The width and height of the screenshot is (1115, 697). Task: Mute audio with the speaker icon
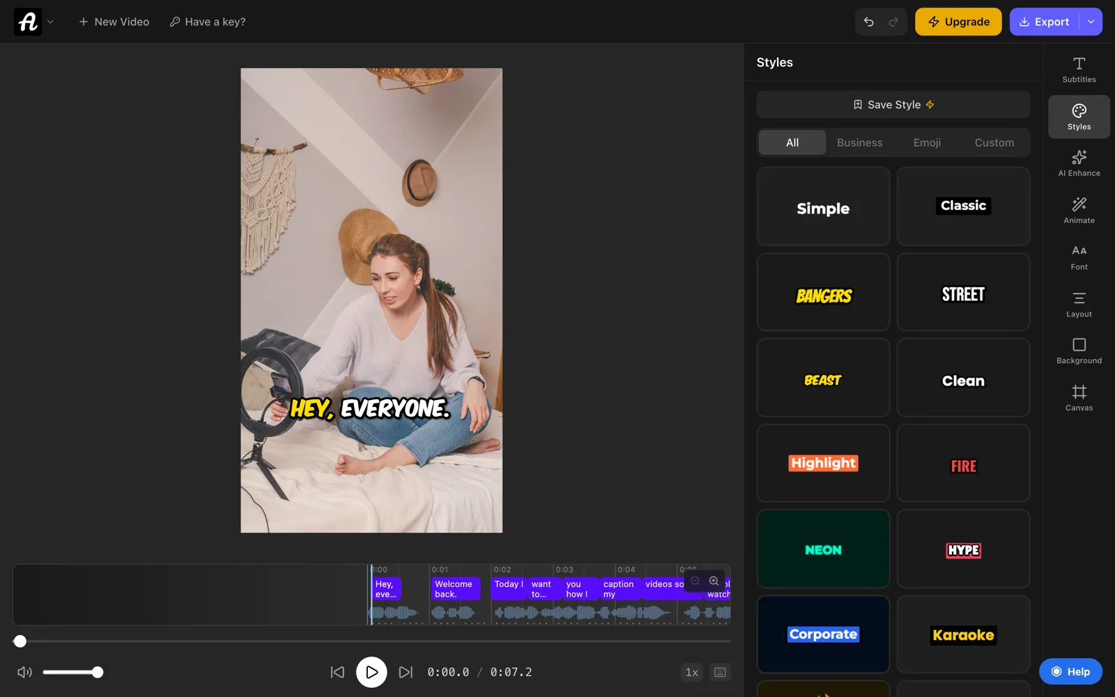(x=24, y=672)
